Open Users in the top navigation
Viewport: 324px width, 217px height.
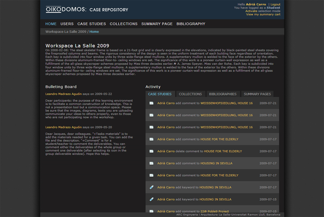point(67,24)
